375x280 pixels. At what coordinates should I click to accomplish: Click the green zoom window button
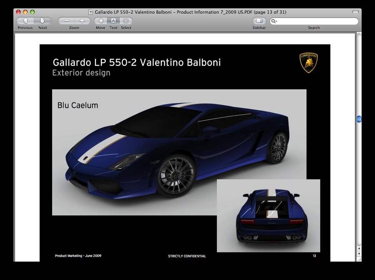click(x=32, y=12)
